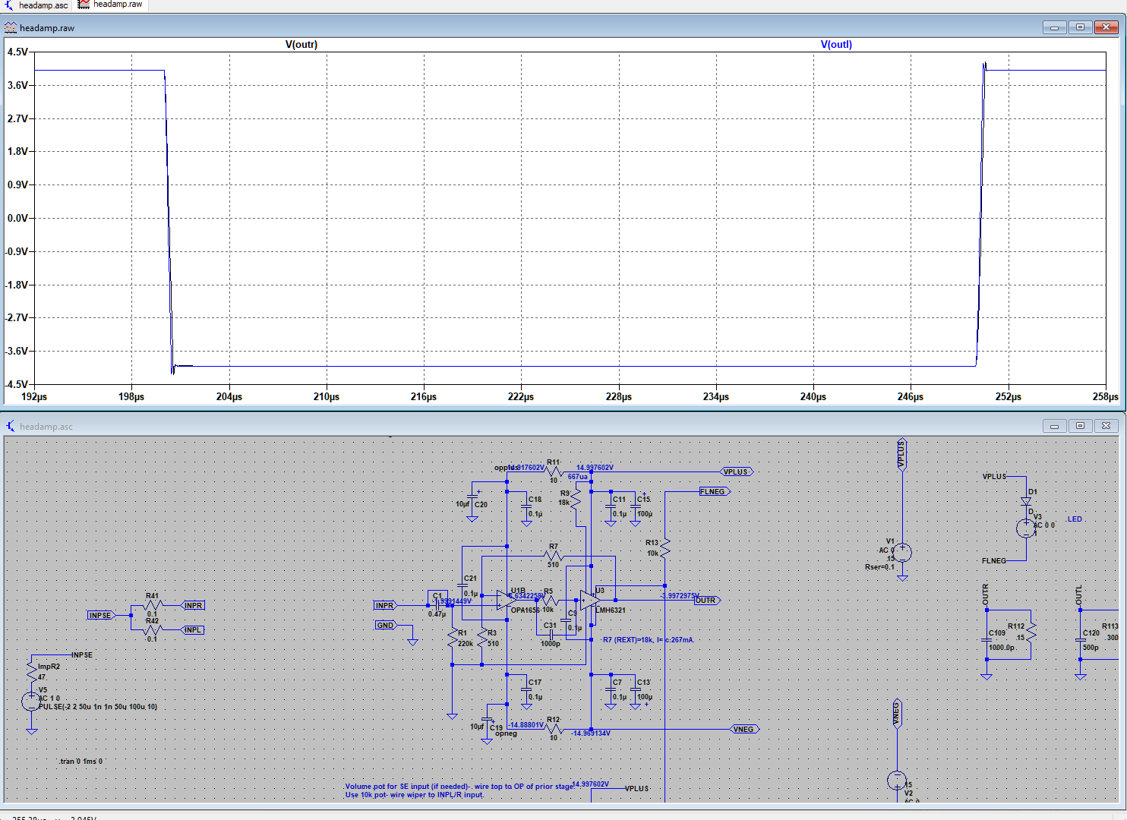Screen dimensions: 1127x820
Task: Click the Volume pot comment text
Action: click(x=459, y=787)
